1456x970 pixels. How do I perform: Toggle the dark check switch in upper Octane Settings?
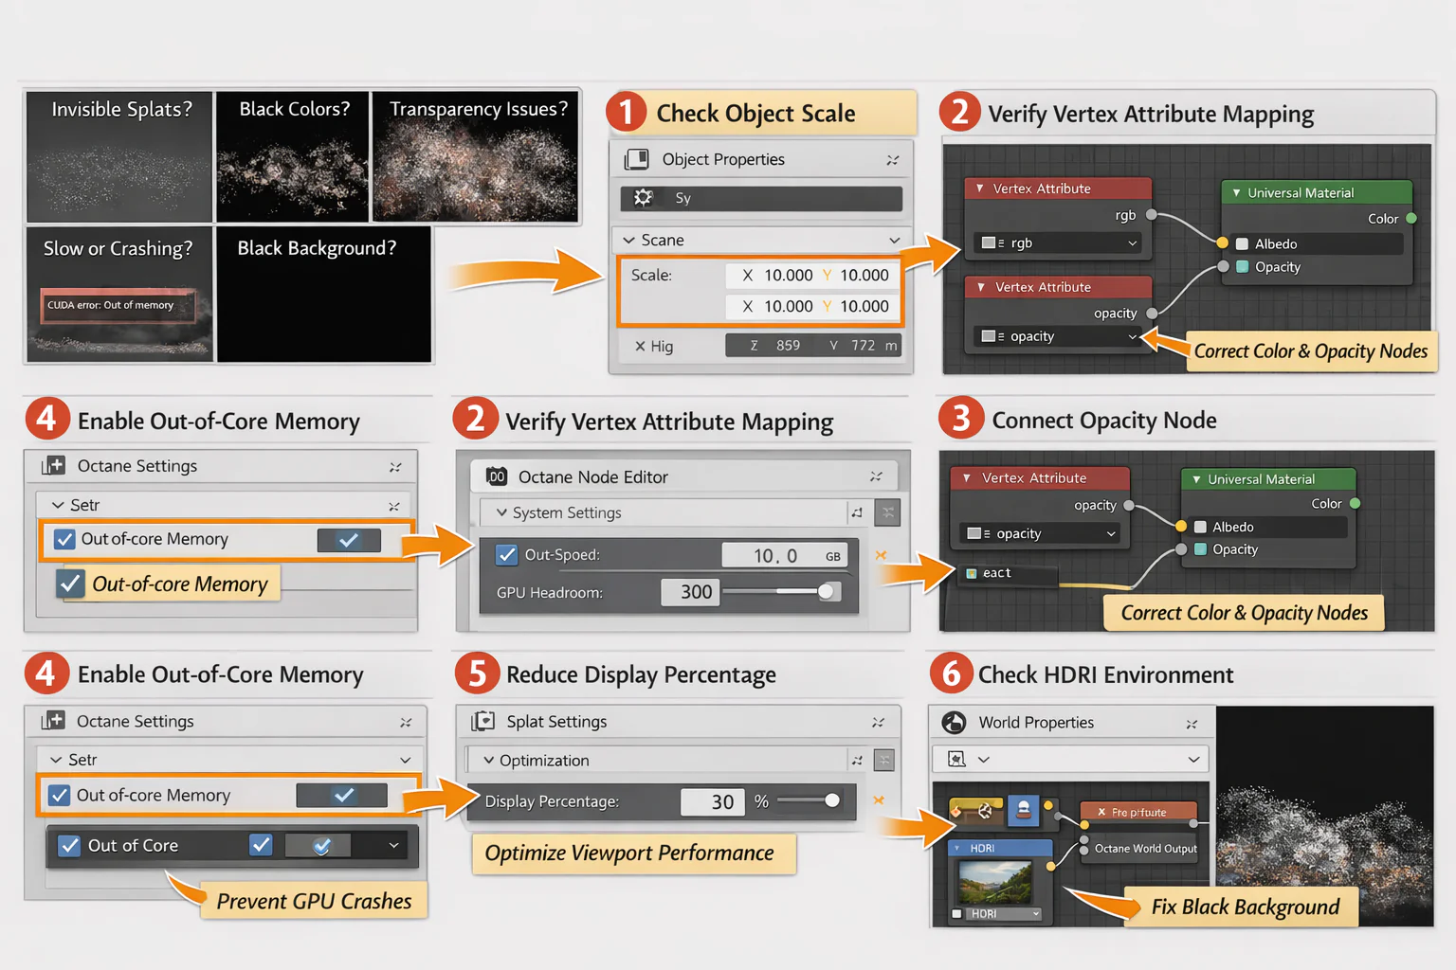click(x=349, y=540)
